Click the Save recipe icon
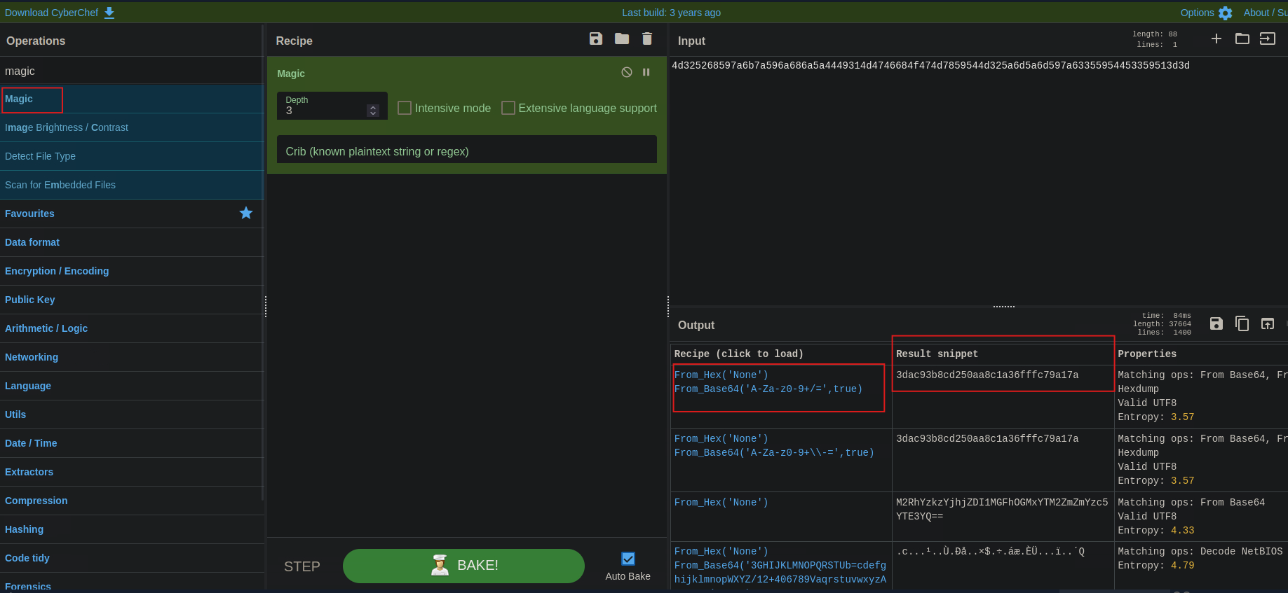Screen dimensions: 1288x593 coord(595,39)
